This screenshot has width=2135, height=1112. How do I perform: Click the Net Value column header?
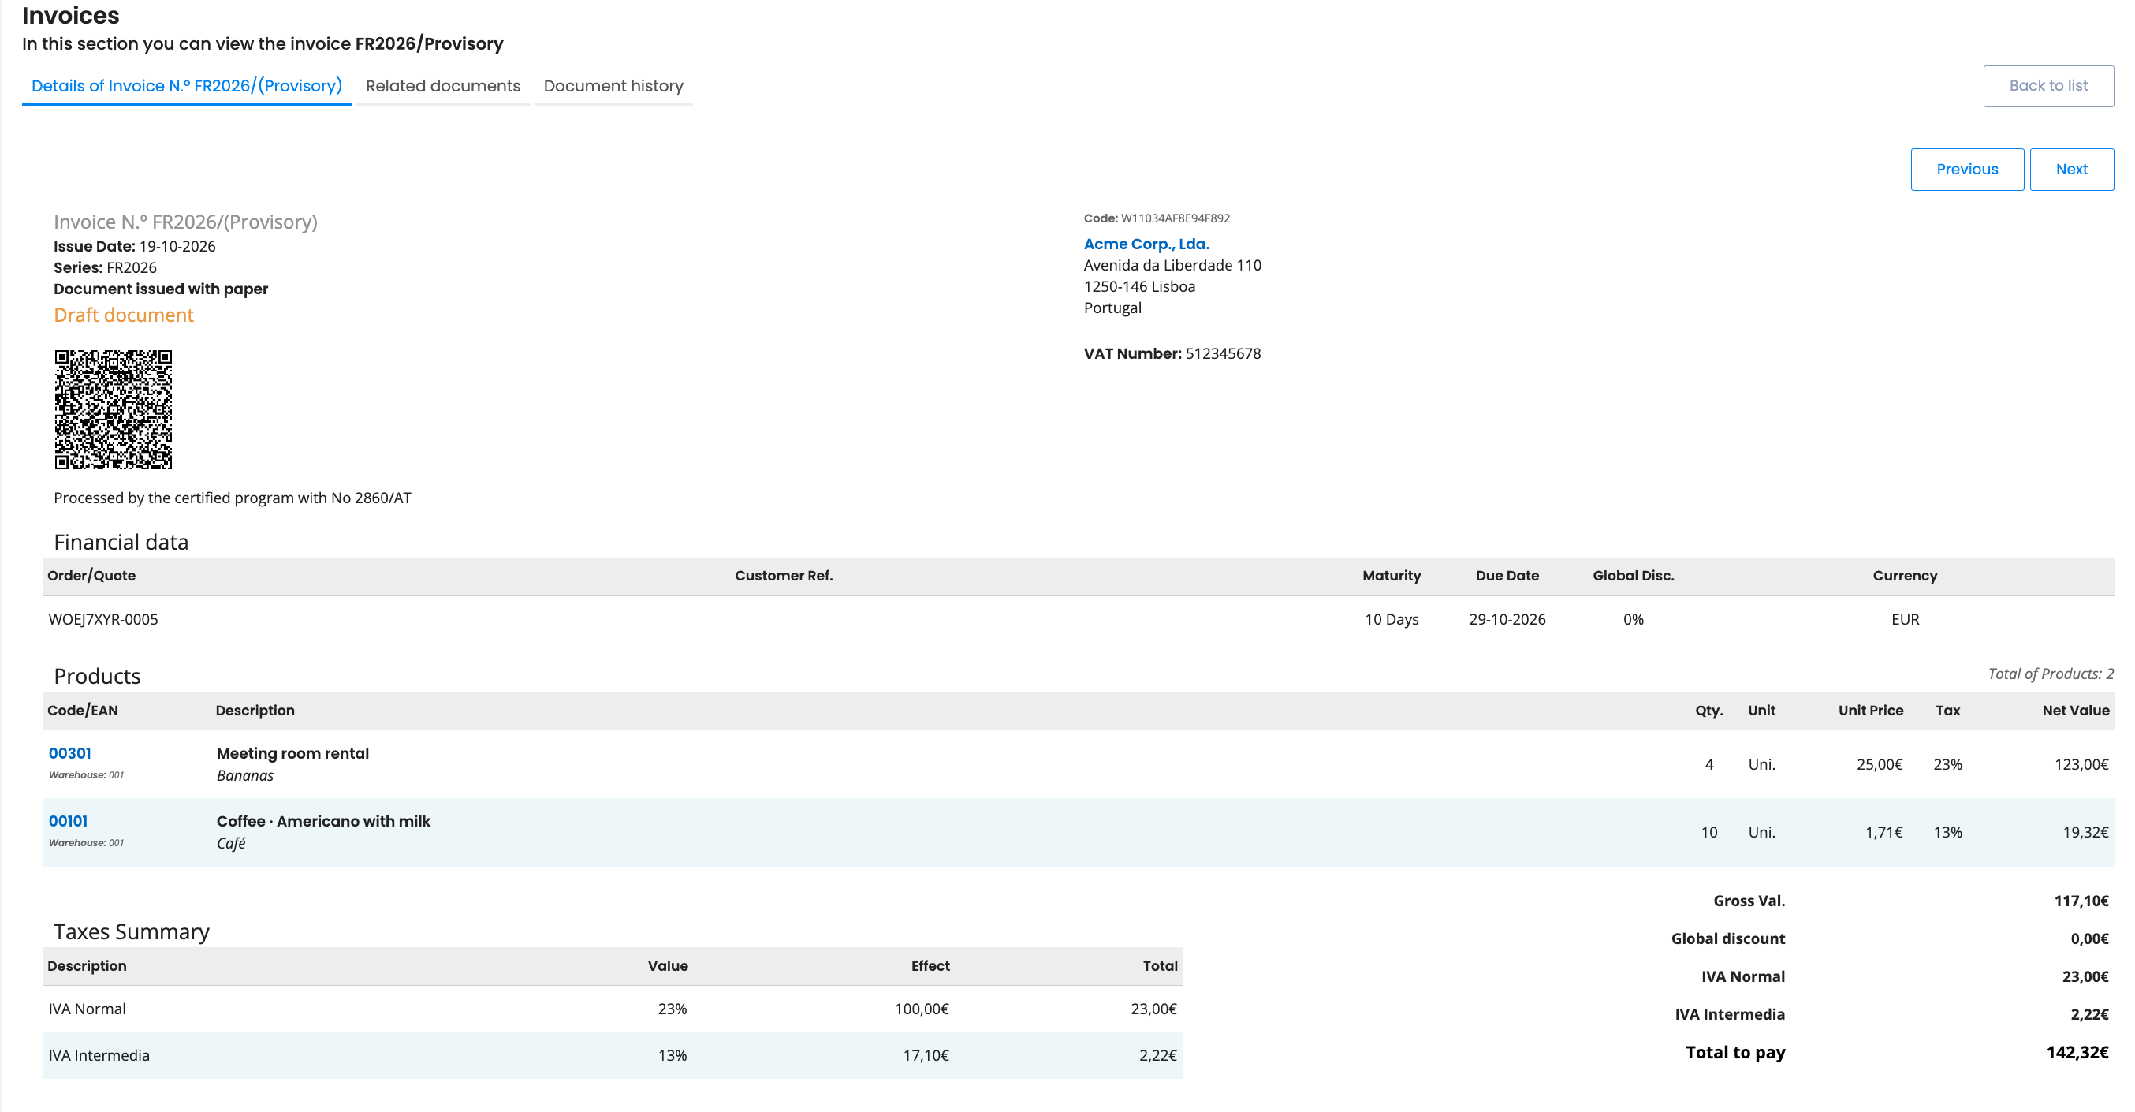click(2075, 711)
